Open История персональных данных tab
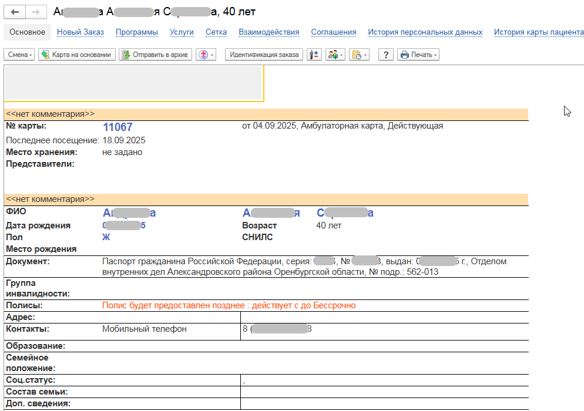The width and height of the screenshot is (584, 411). [425, 32]
